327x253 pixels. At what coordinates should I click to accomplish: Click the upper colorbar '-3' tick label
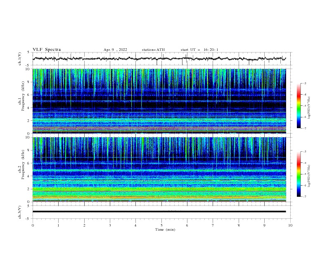(x=304, y=83)
